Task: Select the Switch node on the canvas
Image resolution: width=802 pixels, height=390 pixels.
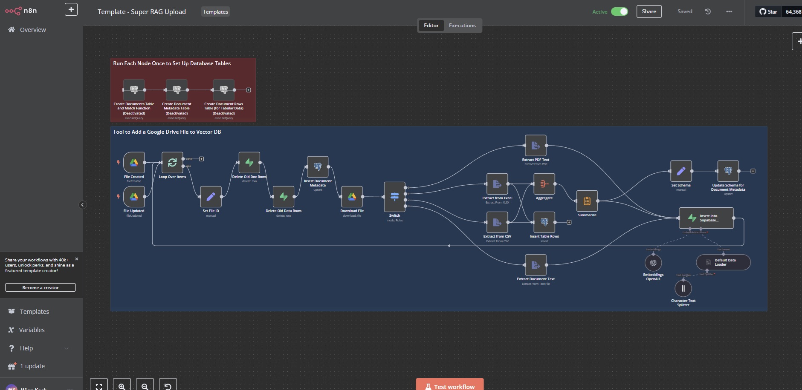Action: [x=394, y=197]
